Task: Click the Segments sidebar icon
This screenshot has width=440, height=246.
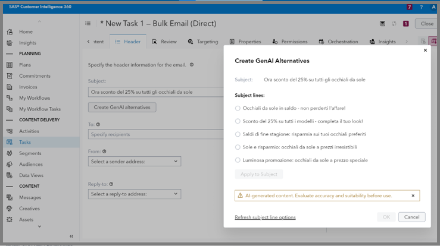Action: [x=10, y=153]
